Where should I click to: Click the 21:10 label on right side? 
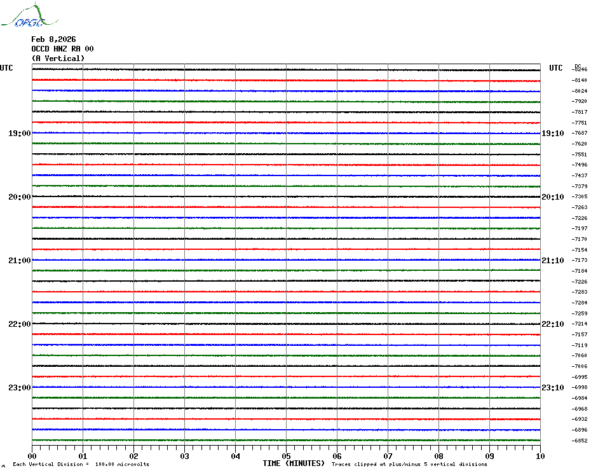[552, 261]
